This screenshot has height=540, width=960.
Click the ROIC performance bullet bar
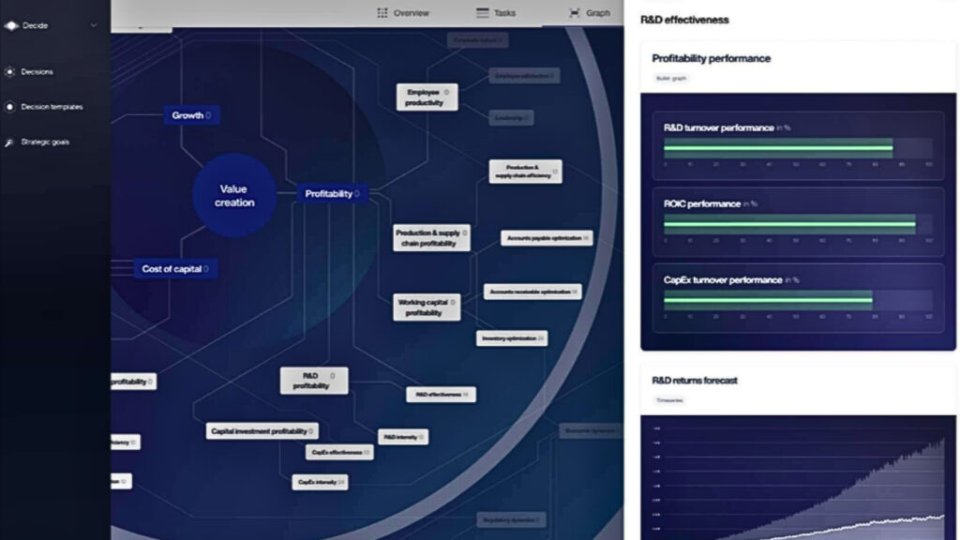pos(789,224)
